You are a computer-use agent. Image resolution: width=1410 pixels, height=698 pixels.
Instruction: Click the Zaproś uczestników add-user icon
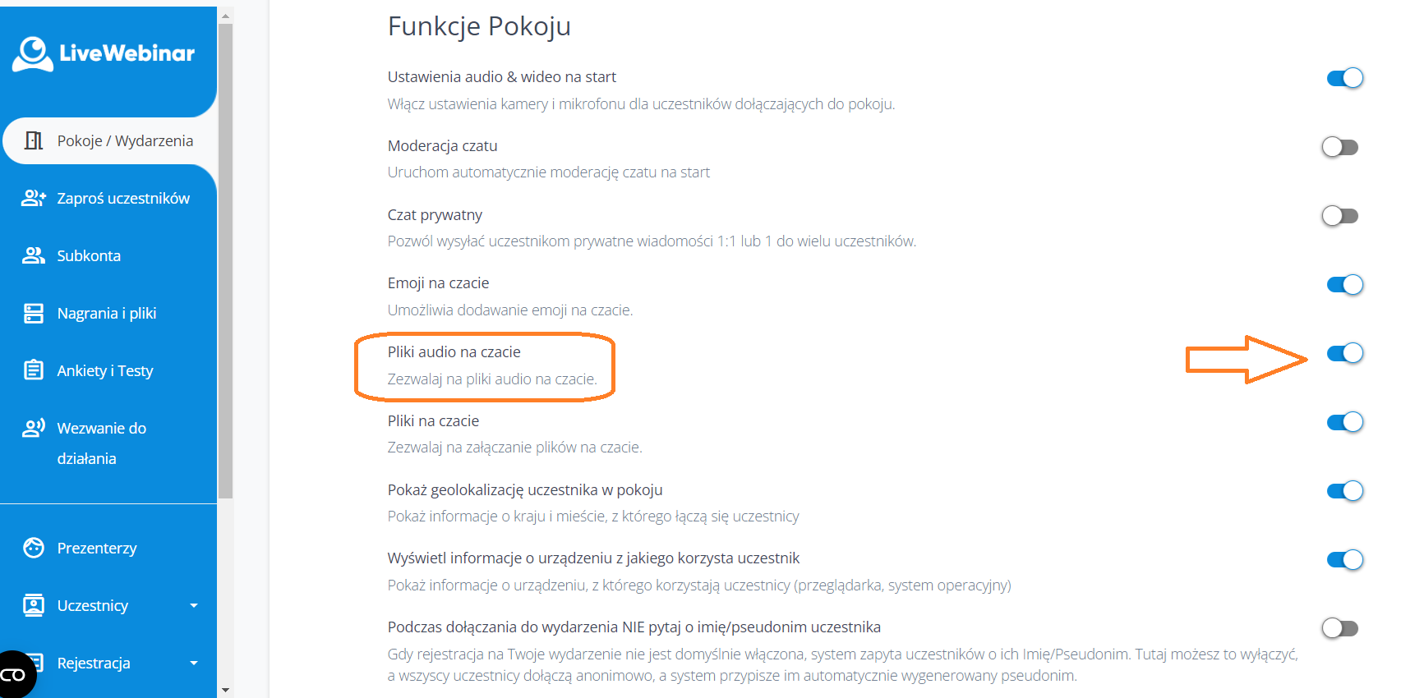coord(34,198)
